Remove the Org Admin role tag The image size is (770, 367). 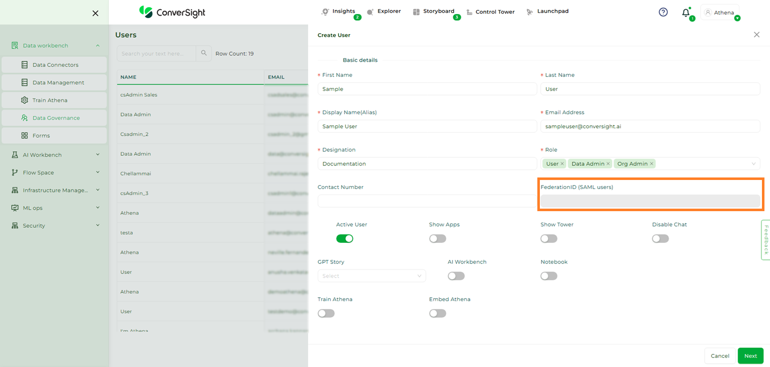(652, 164)
